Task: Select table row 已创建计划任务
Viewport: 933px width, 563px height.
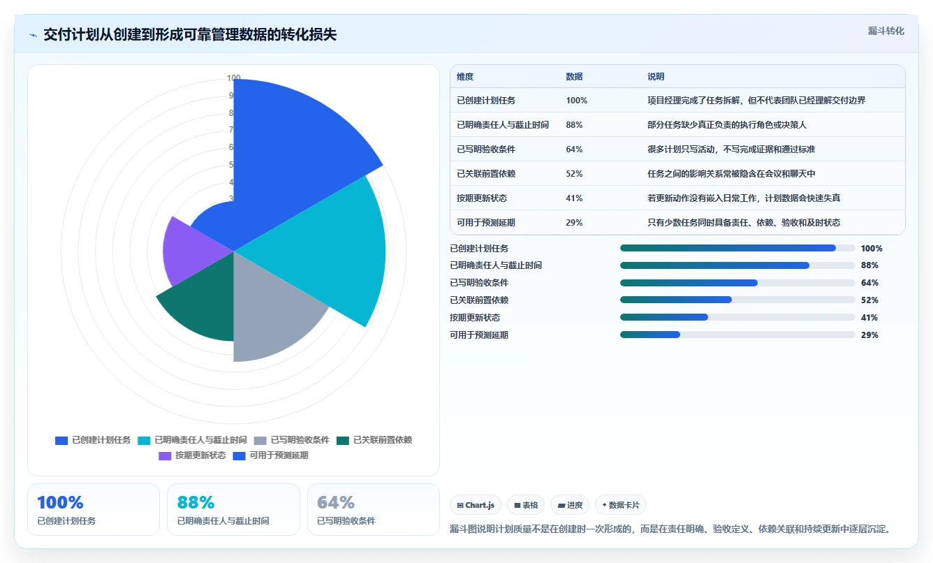Action: [x=677, y=100]
